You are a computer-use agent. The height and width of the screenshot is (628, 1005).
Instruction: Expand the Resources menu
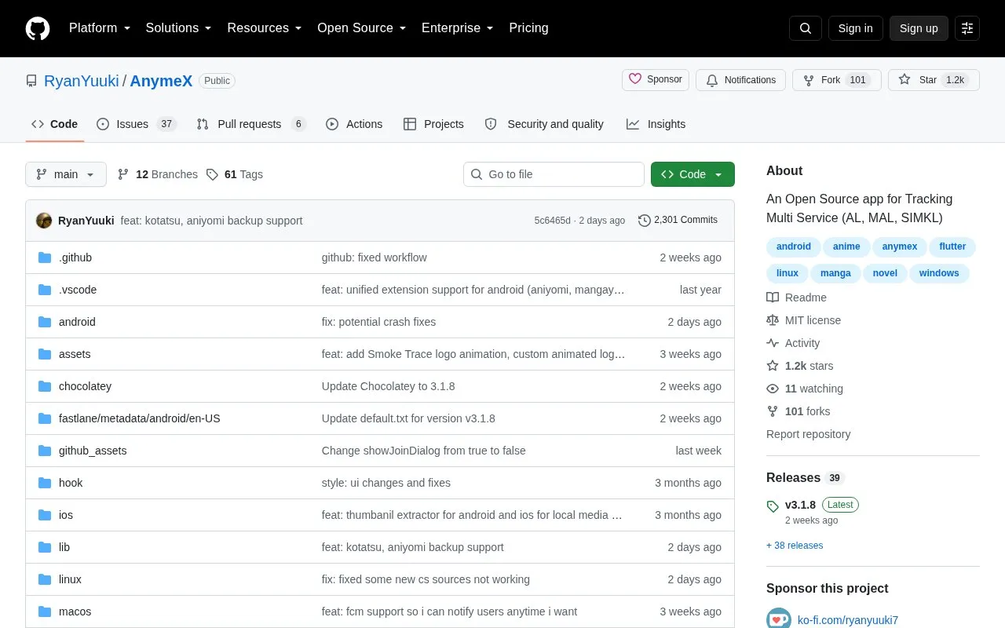265,28
